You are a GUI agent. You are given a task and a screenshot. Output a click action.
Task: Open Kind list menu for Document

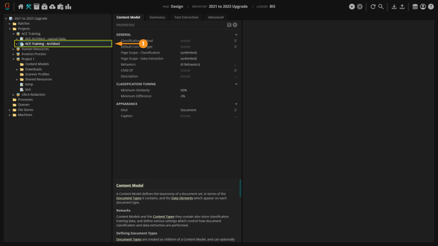[x=235, y=110]
